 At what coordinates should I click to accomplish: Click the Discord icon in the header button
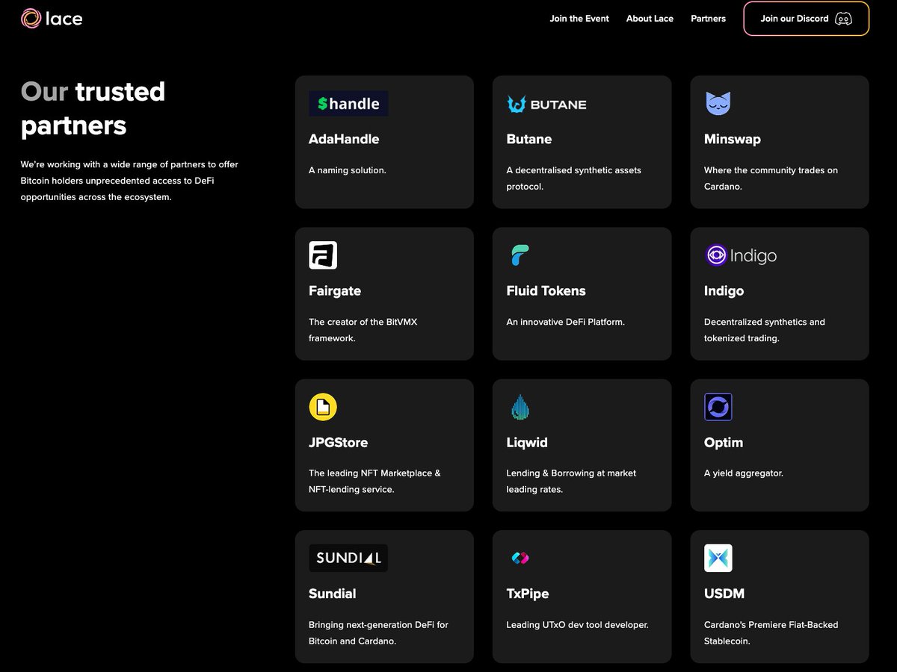[843, 19]
